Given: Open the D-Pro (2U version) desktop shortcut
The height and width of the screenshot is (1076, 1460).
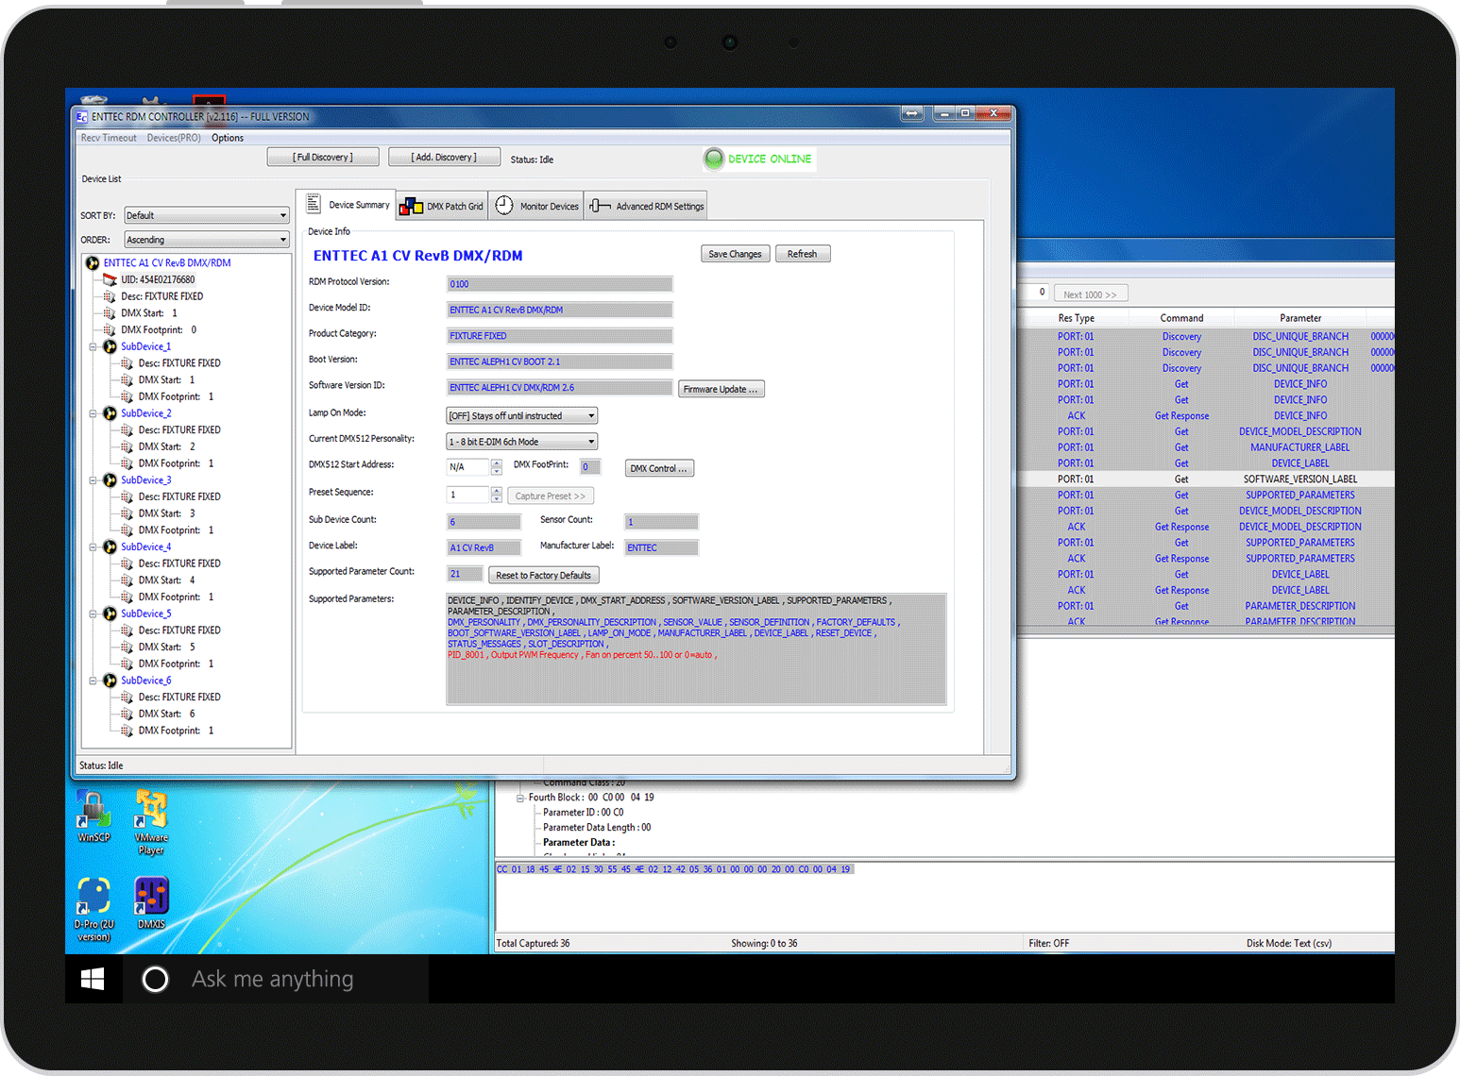Looking at the screenshot, I should point(93,910).
